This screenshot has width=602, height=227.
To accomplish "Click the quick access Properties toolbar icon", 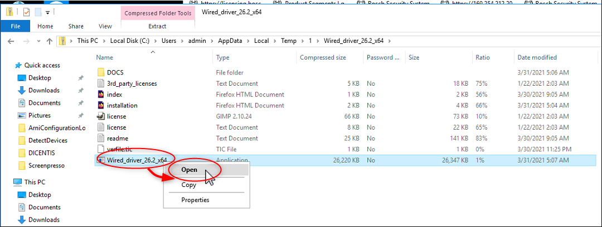I will pyautogui.click(x=27, y=12).
